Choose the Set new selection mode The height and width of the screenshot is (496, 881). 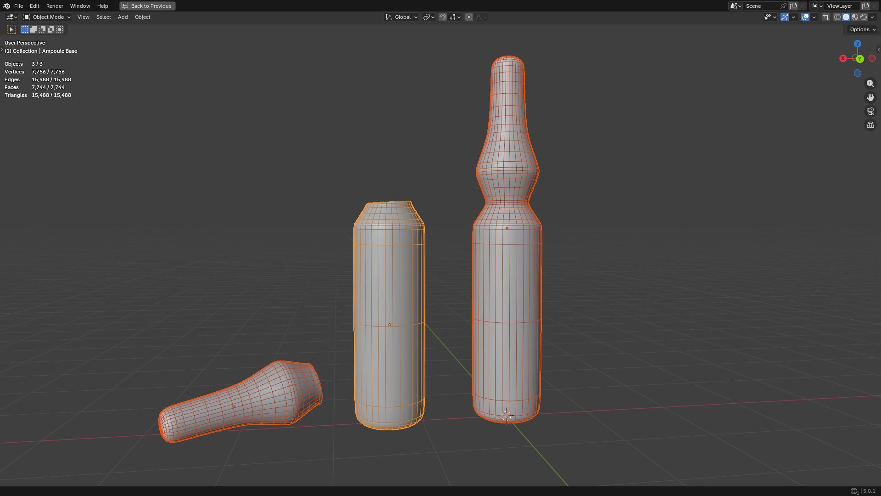(25, 29)
